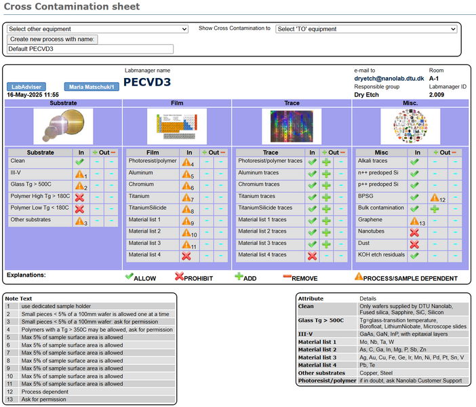
Task: Click the warning icon for III-V substrate
Action: tap(79, 174)
